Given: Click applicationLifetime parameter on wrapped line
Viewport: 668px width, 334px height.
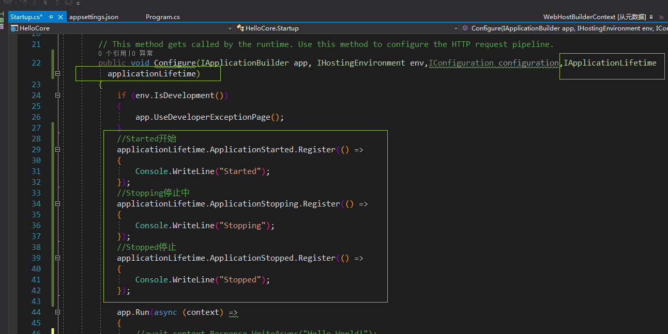Looking at the screenshot, I should coord(151,74).
